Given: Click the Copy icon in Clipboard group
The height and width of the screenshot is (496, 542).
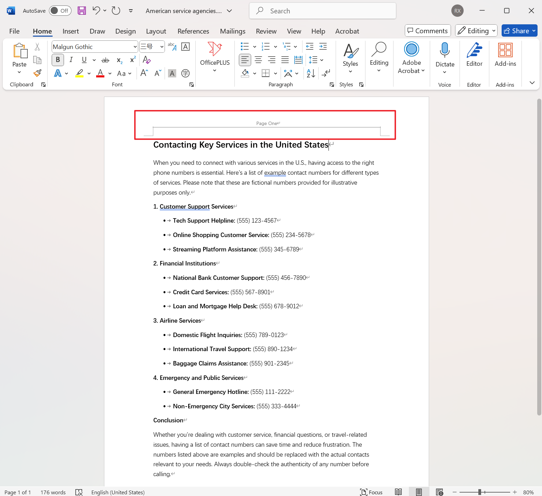Looking at the screenshot, I should click(x=37, y=60).
